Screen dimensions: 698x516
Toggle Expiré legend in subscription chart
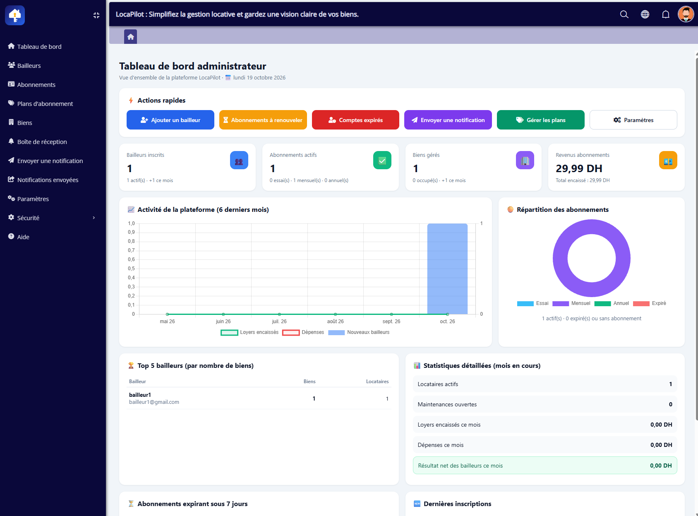(x=650, y=303)
